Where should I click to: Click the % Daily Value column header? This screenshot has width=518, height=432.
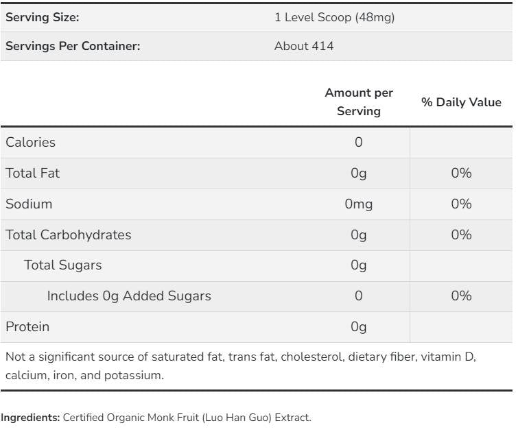[461, 102]
